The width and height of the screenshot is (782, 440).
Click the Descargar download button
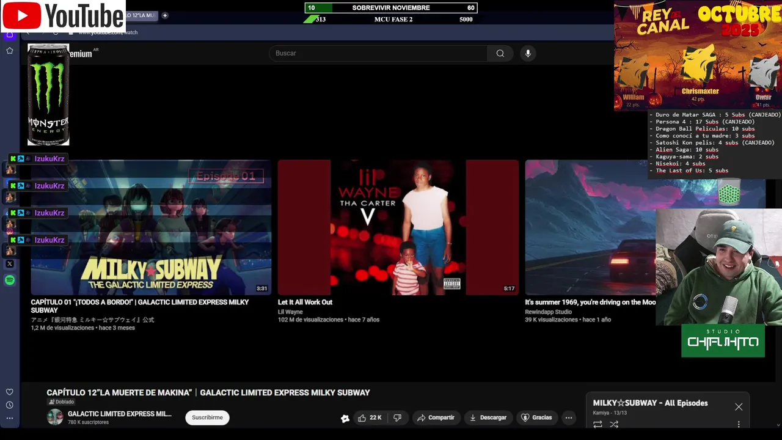tap(488, 418)
